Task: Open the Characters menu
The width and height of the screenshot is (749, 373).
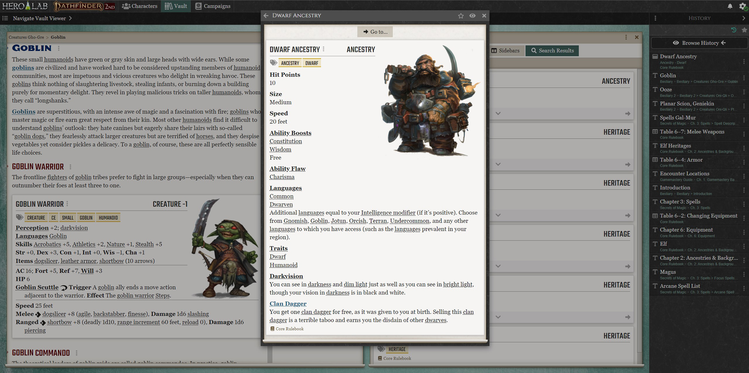Action: click(x=140, y=6)
